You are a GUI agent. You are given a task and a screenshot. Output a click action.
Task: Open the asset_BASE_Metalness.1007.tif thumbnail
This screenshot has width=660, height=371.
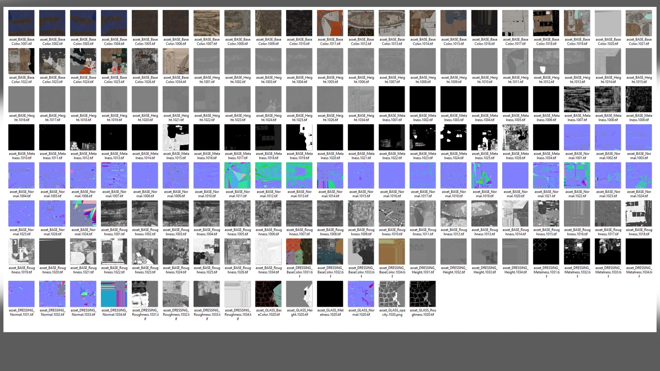point(577,99)
